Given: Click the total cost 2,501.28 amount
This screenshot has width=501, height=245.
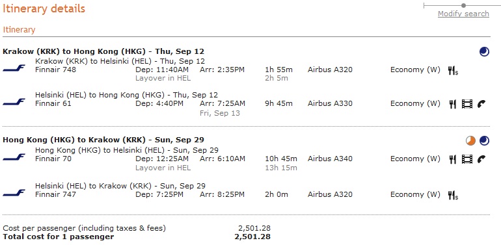Looking at the screenshot, I should click(252, 237).
